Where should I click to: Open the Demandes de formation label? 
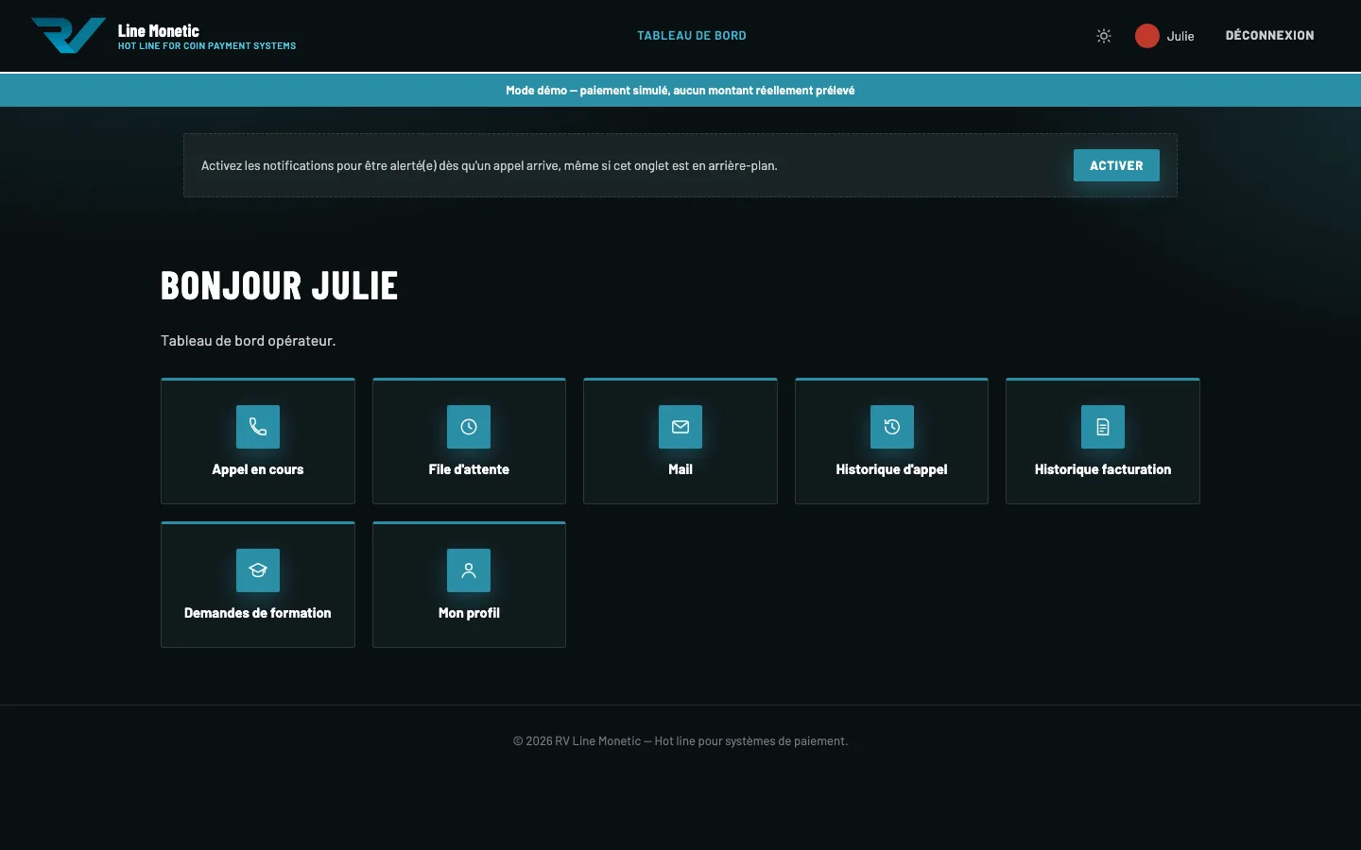[x=258, y=613]
